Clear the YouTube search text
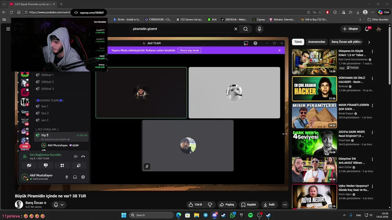Screen dimensions: 392x220 [x=236, y=29]
